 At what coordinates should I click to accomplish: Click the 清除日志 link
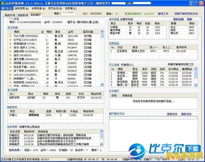click(186, 114)
